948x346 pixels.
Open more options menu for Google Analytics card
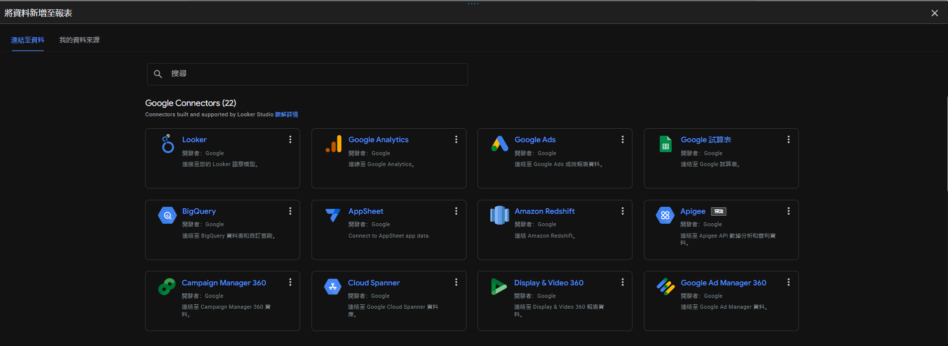click(456, 140)
